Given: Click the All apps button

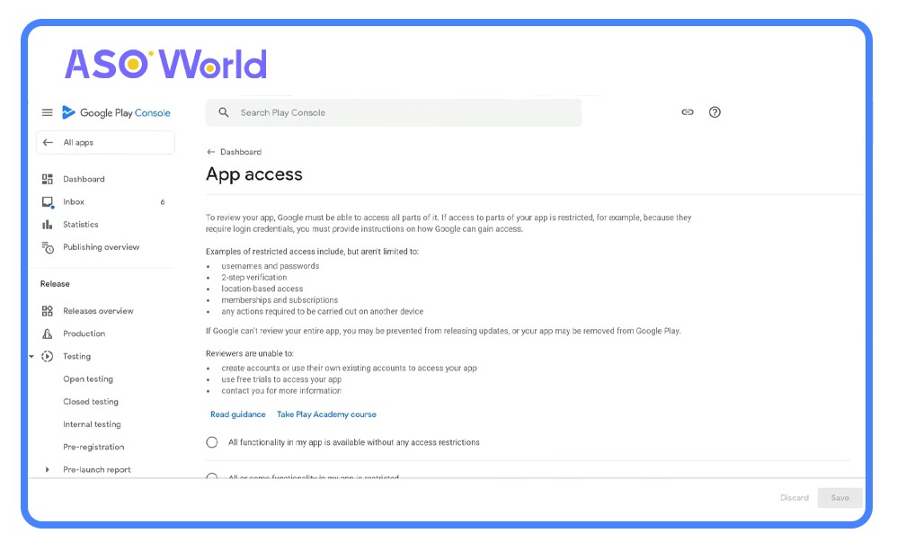Looking at the screenshot, I should (x=105, y=143).
